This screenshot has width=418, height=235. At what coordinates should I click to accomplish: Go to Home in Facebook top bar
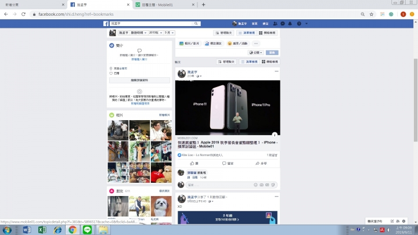pos(255,24)
